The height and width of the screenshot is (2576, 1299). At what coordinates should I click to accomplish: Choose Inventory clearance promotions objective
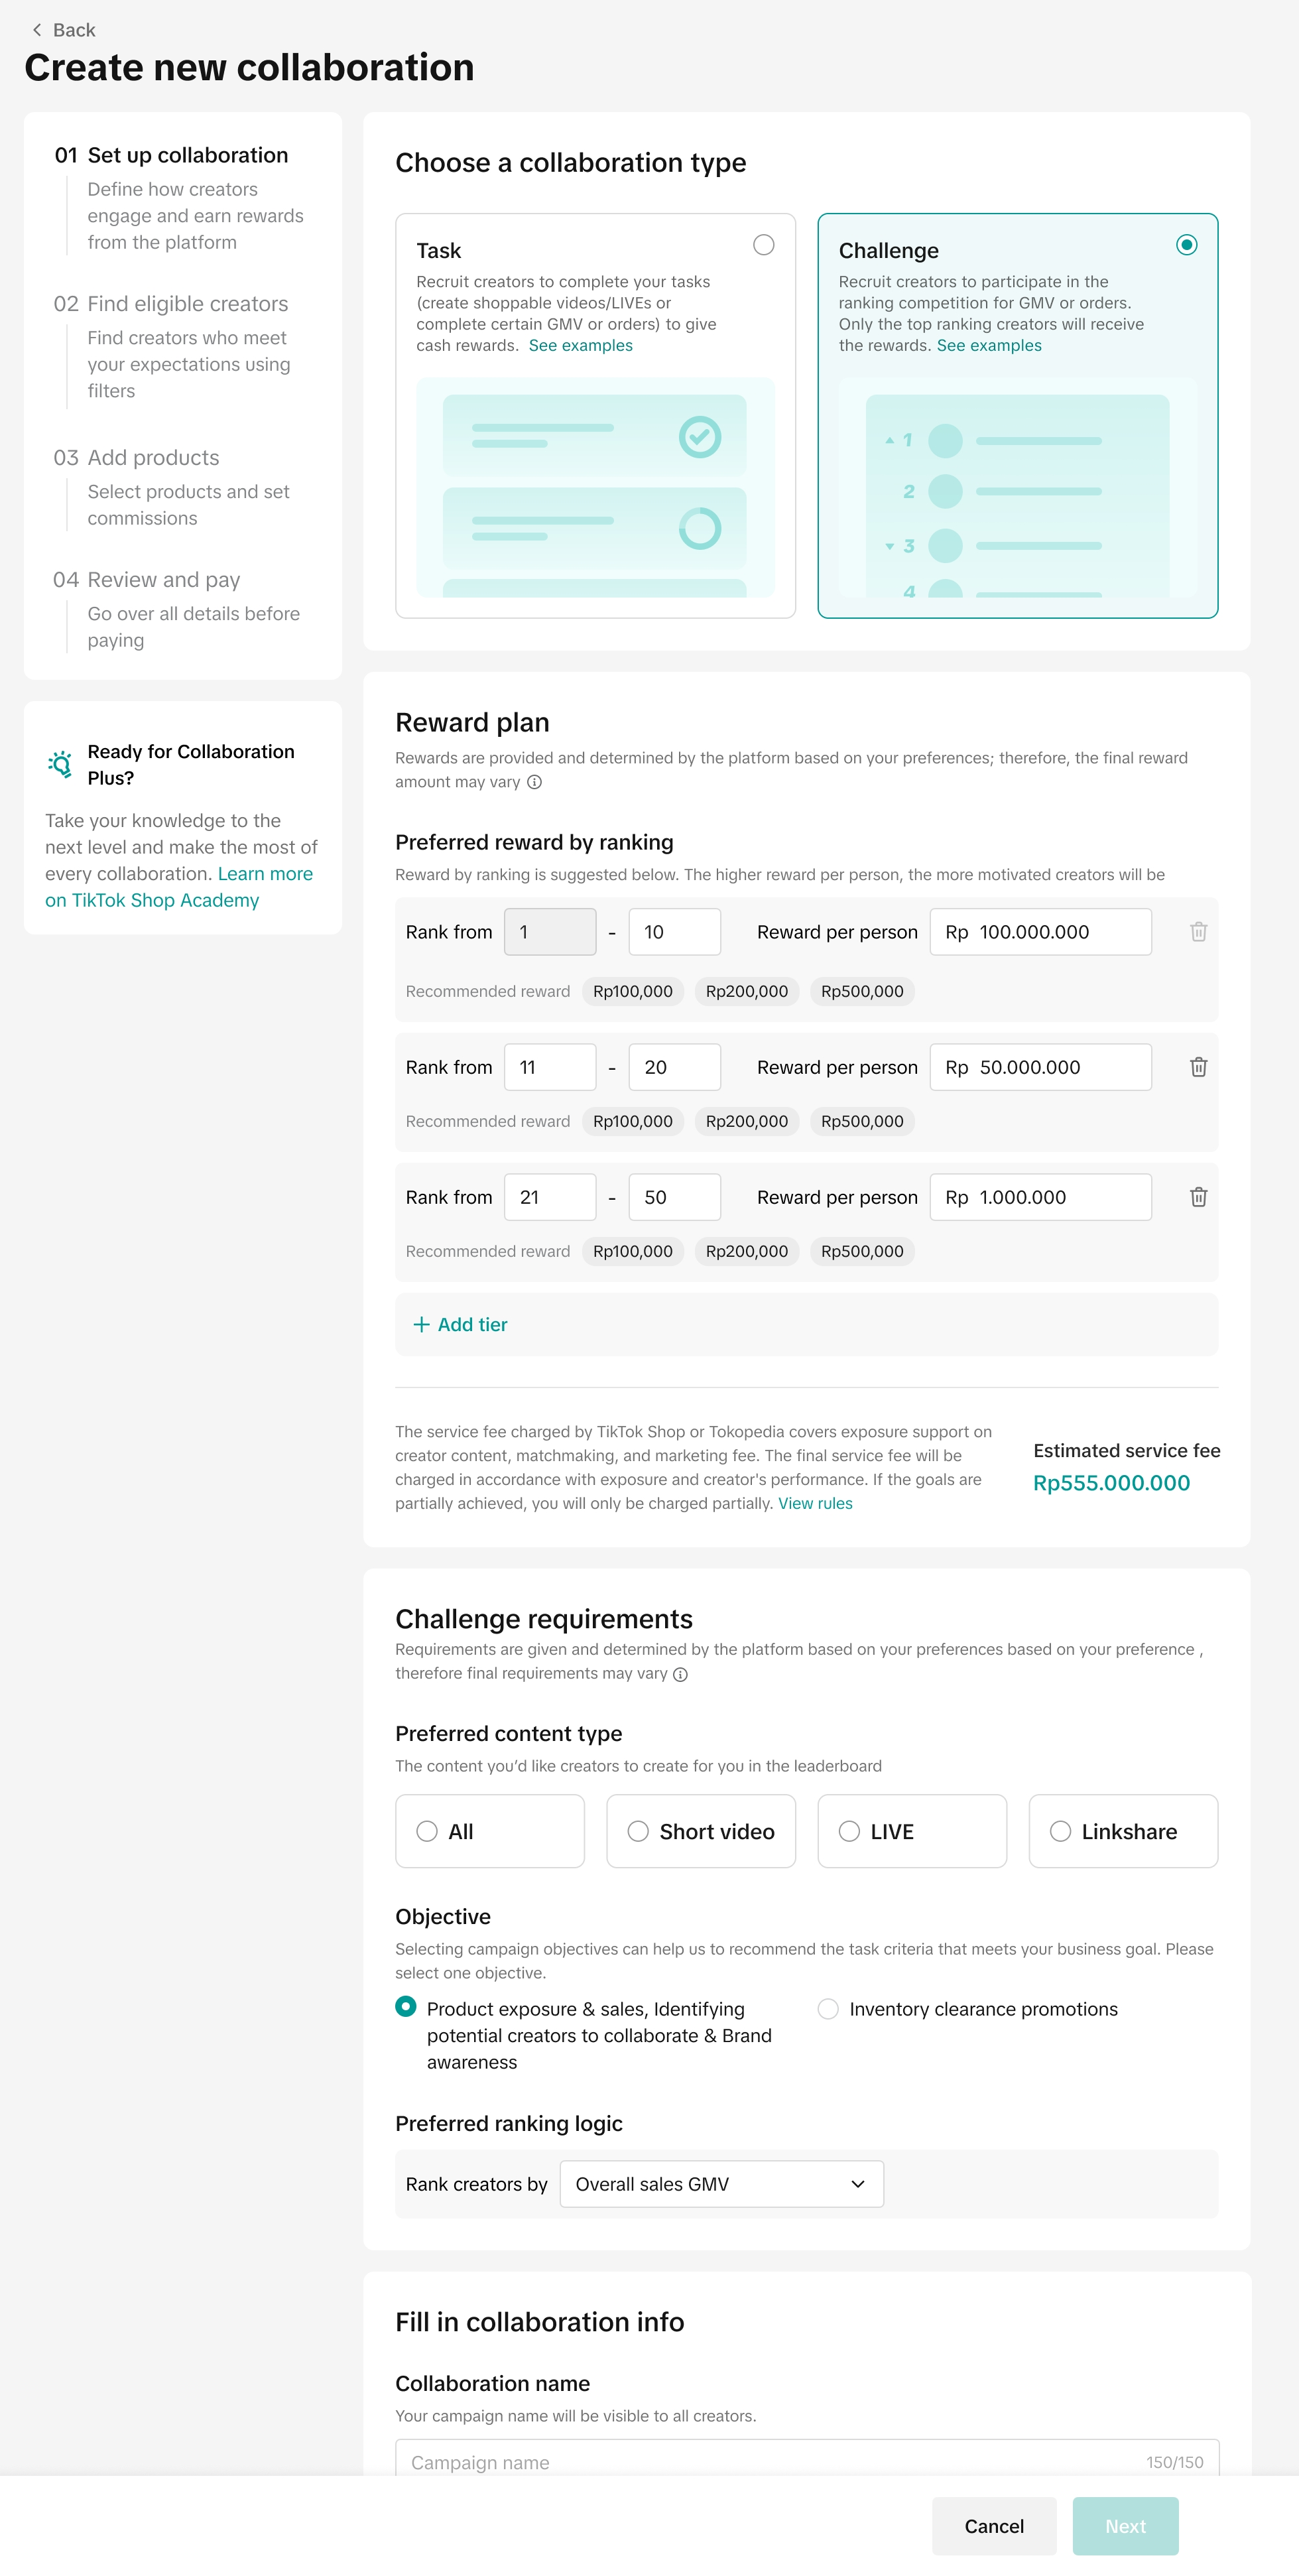[x=828, y=2009]
